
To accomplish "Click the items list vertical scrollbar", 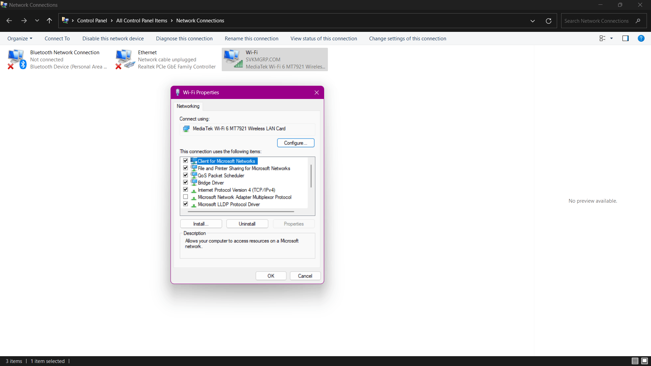I will pos(311,176).
